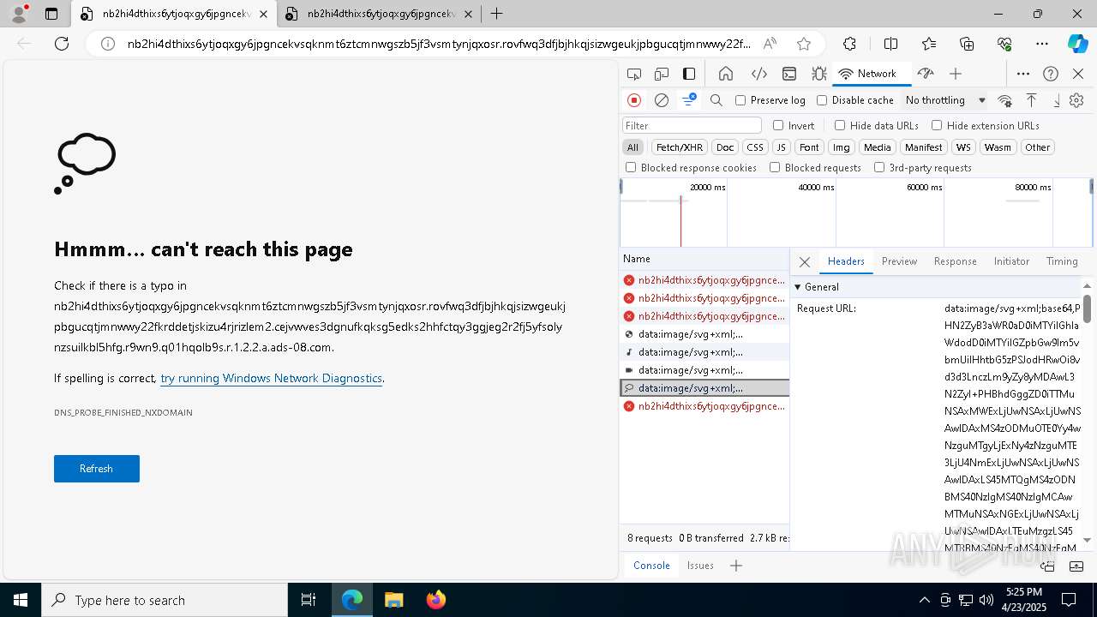The height and width of the screenshot is (617, 1097).
Task: Click the 20000 ms timeline marker
Action: 707,188
